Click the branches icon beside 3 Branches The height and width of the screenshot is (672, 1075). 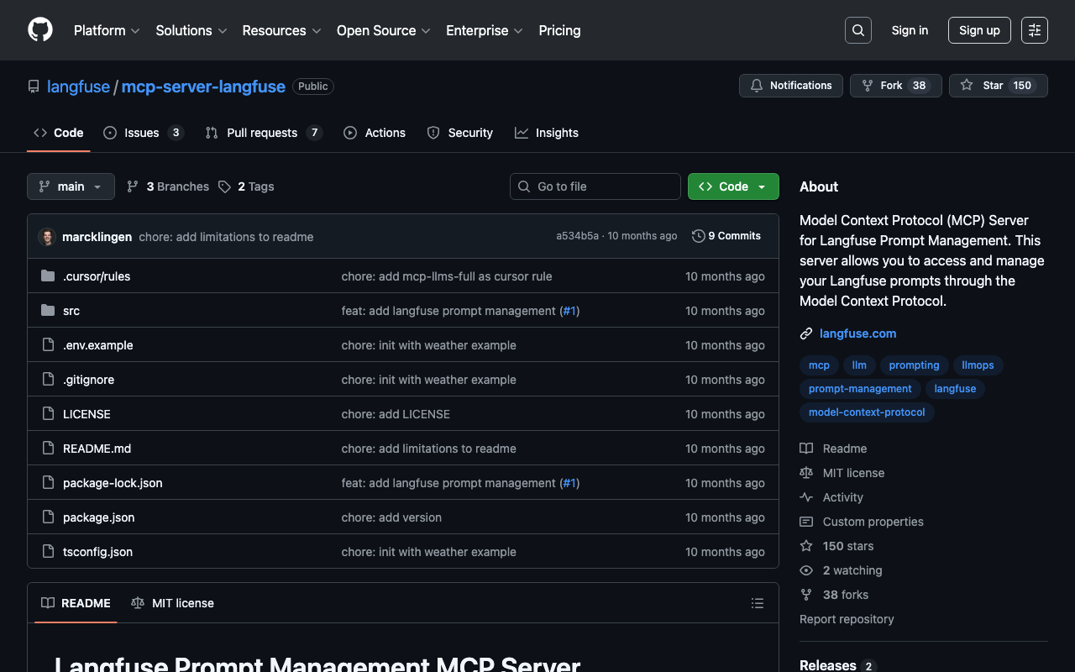tap(133, 186)
